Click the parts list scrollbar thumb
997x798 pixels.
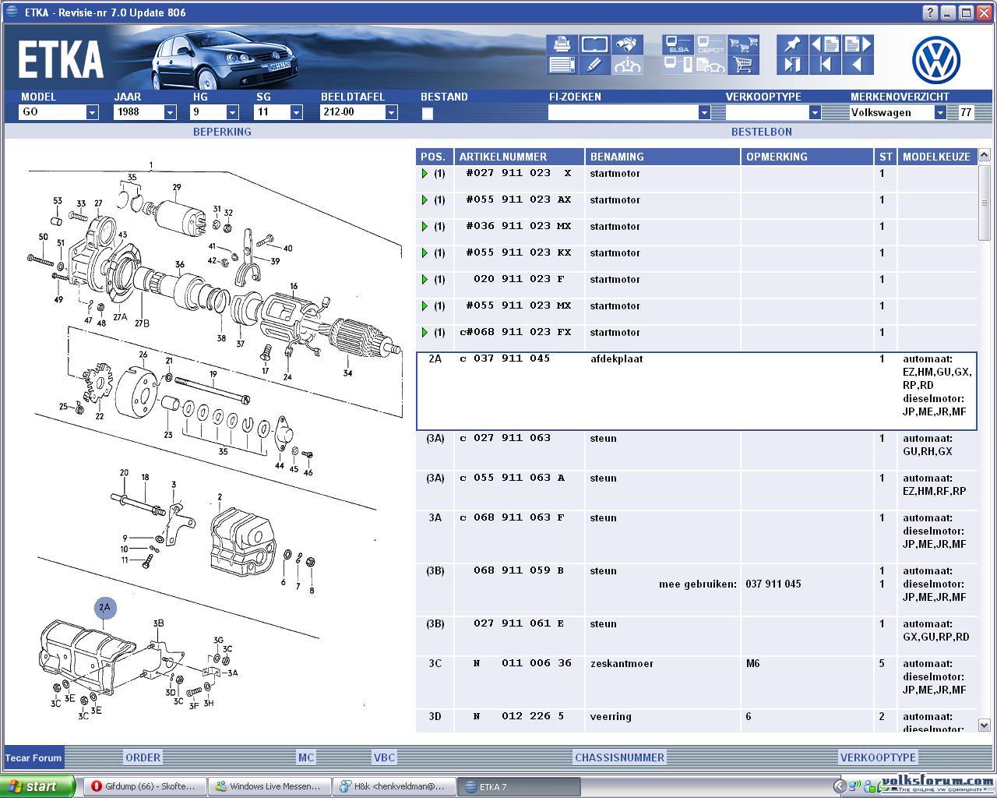pos(984,203)
